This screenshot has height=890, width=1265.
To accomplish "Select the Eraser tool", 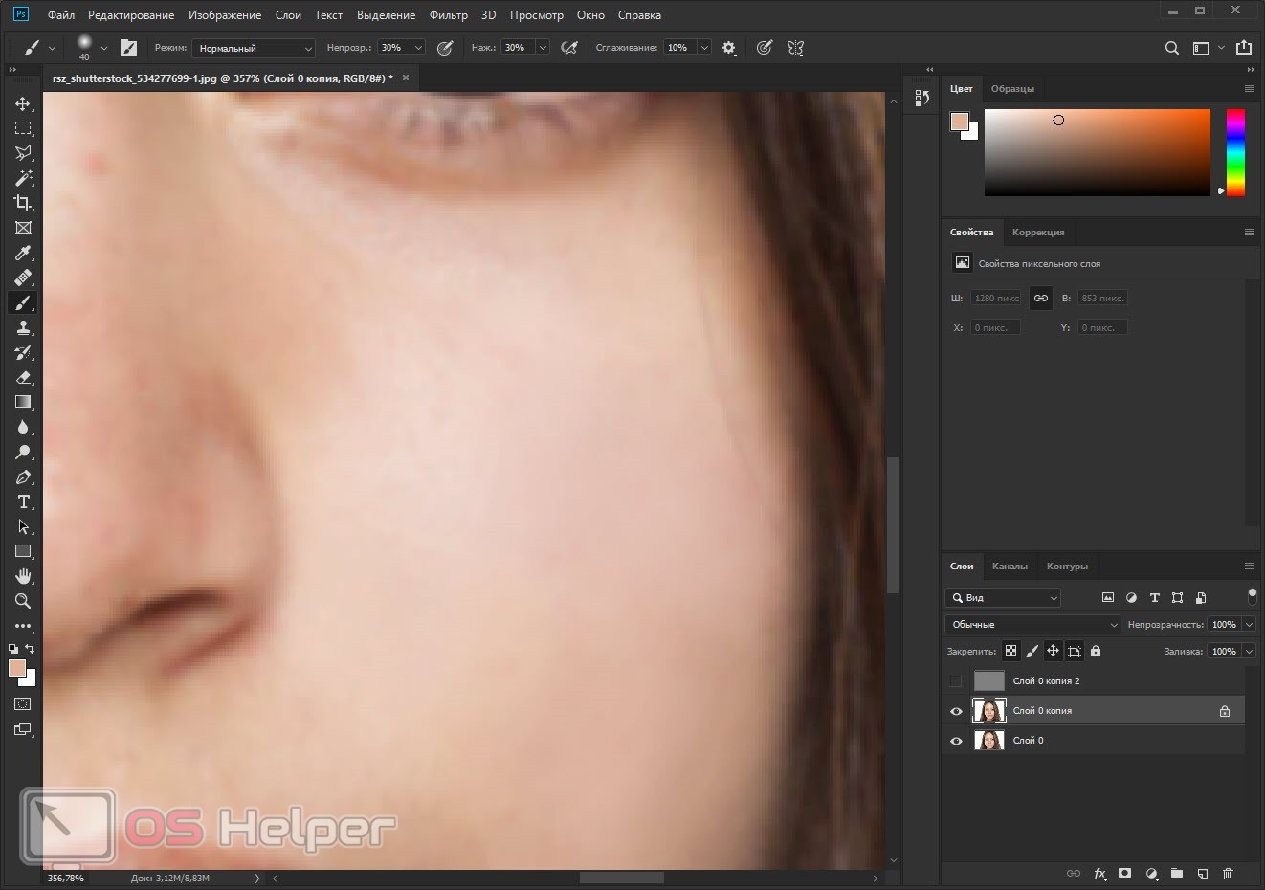I will tap(23, 377).
